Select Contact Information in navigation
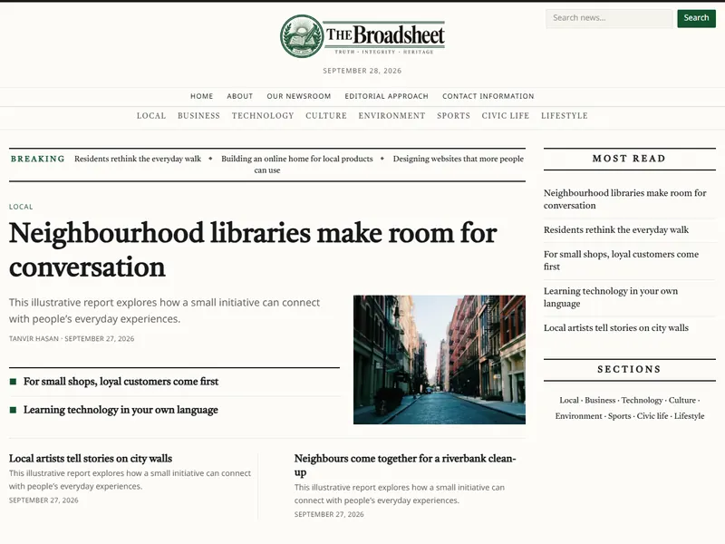 (488, 96)
